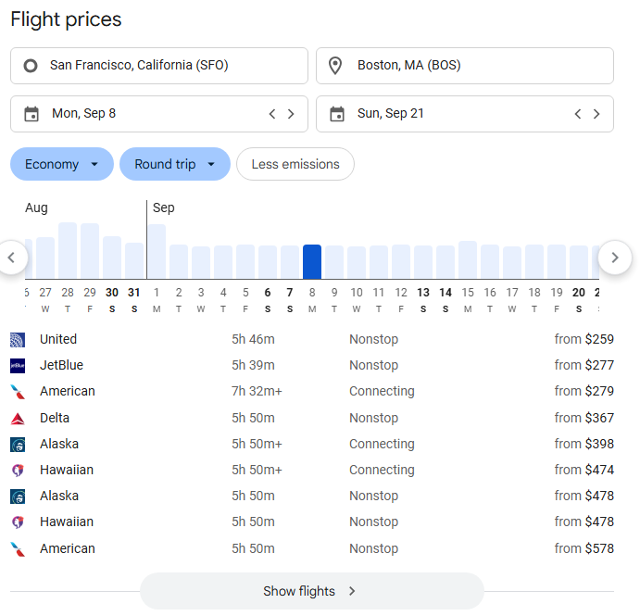This screenshot has height=616, width=640.
Task: Open the Economy cabin class dropdown
Action: (x=62, y=164)
